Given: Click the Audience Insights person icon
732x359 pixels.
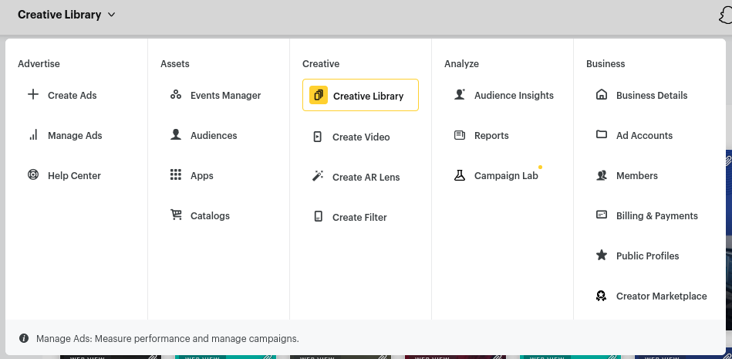Looking at the screenshot, I should [x=460, y=94].
